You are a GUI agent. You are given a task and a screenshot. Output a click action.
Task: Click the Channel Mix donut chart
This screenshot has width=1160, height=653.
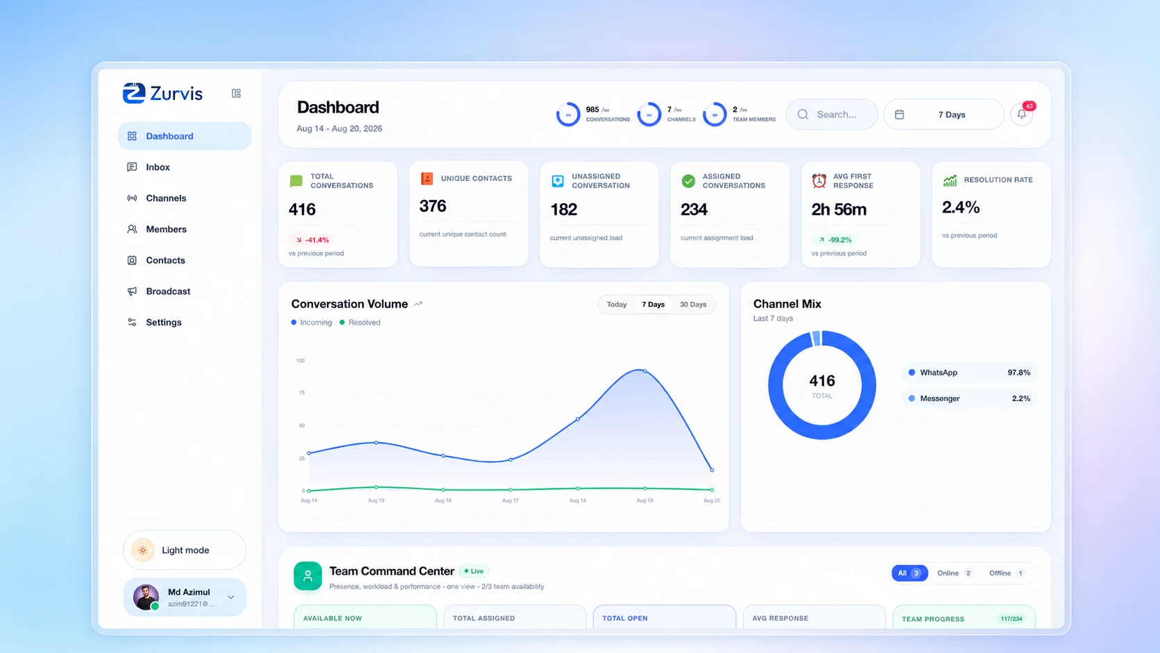[822, 385]
